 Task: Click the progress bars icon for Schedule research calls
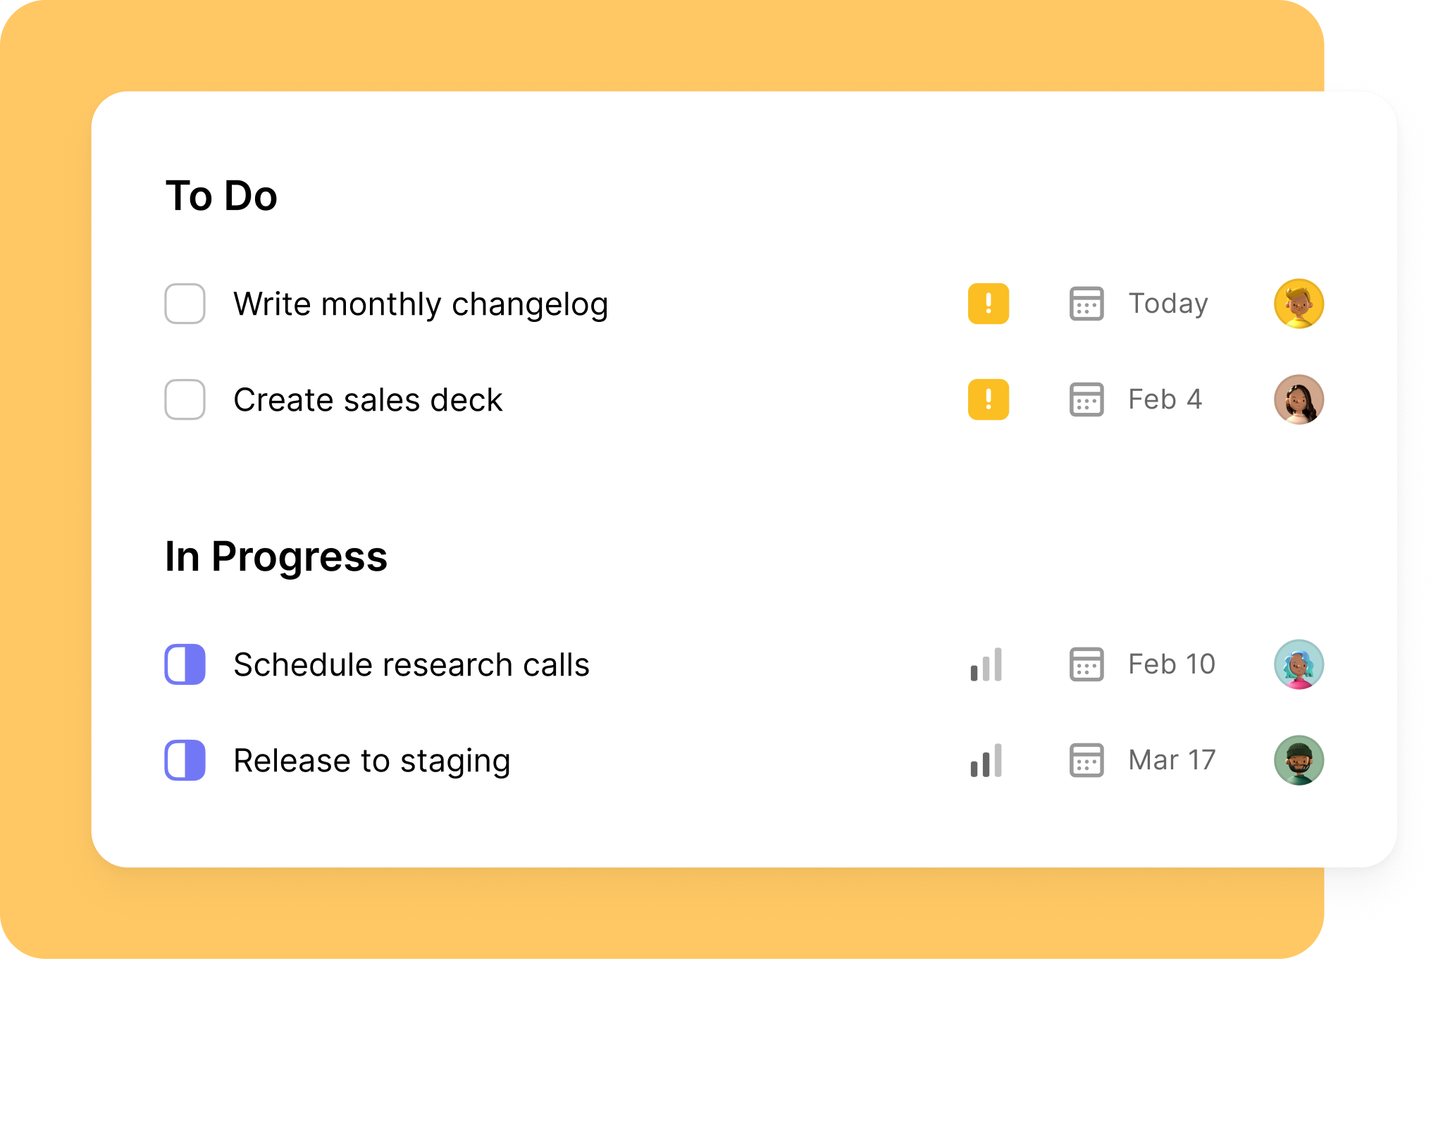pos(985,664)
